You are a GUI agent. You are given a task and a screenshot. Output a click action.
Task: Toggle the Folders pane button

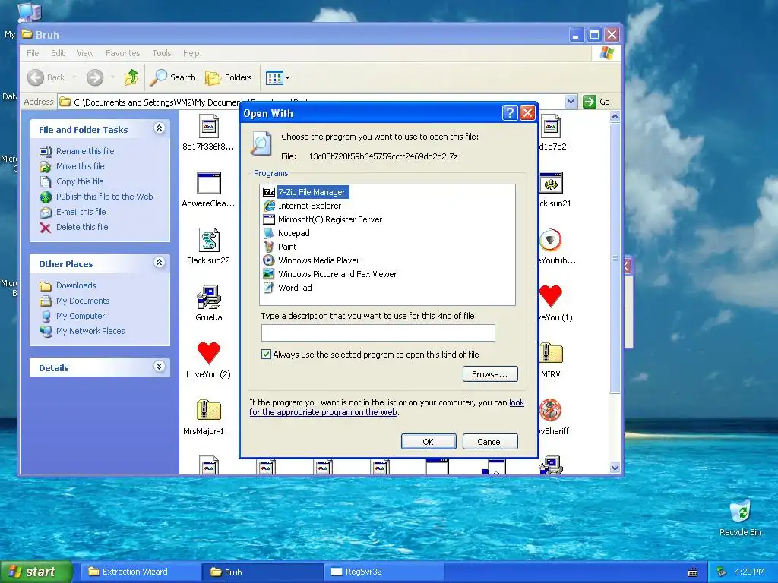[229, 77]
